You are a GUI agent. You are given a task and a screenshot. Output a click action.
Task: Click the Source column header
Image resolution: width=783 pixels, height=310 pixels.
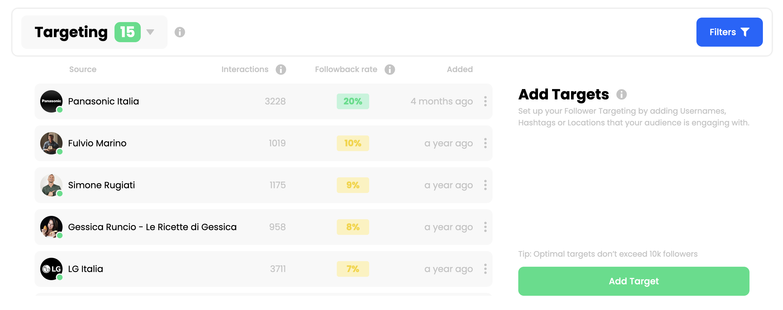tap(83, 69)
